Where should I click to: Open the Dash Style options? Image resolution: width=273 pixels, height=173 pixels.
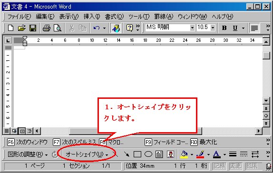(x=244, y=154)
